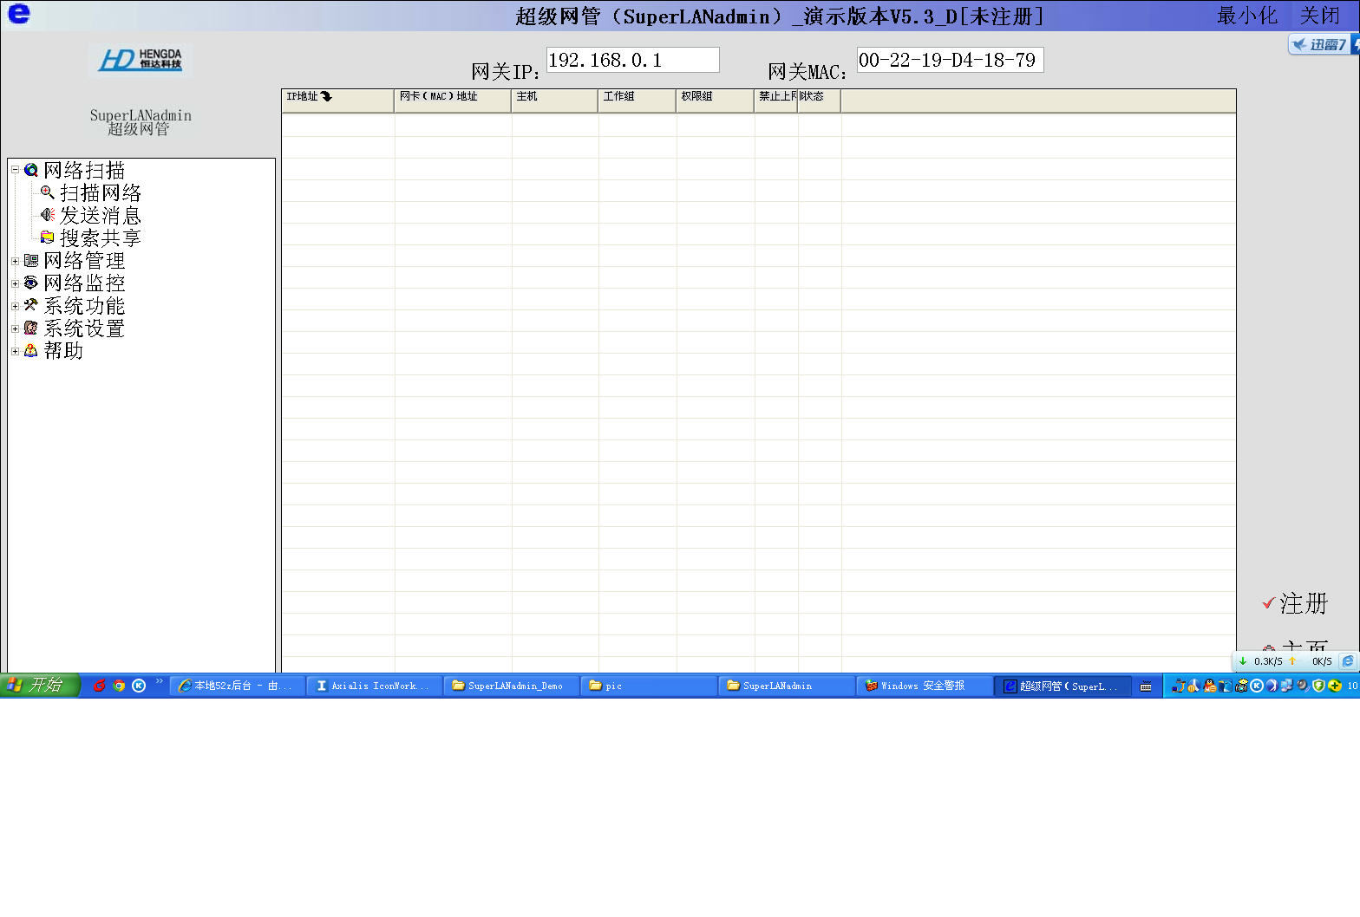Click the 帮助 help icon

31,350
